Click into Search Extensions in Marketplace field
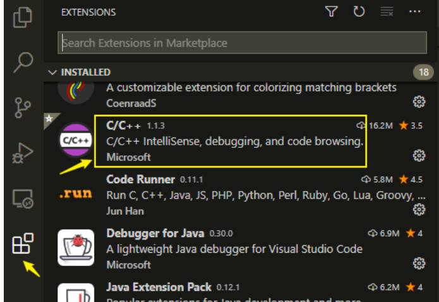 (x=242, y=42)
